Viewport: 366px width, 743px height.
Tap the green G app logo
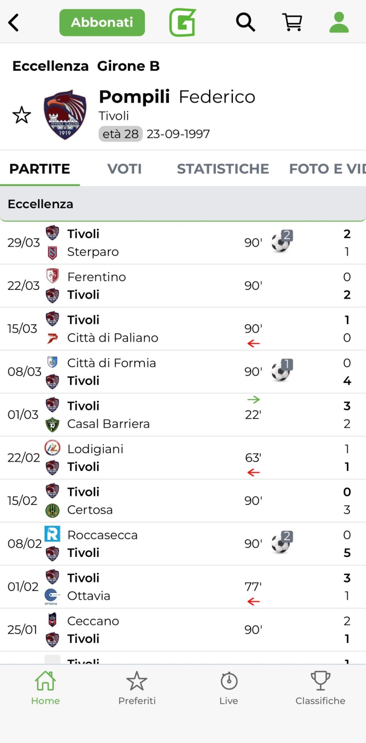[x=183, y=22]
